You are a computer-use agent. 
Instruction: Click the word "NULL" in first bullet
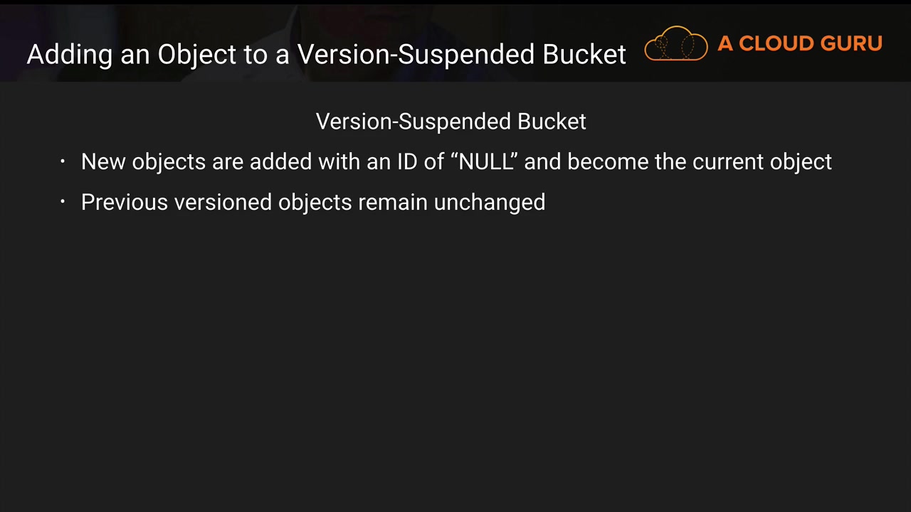coord(485,162)
